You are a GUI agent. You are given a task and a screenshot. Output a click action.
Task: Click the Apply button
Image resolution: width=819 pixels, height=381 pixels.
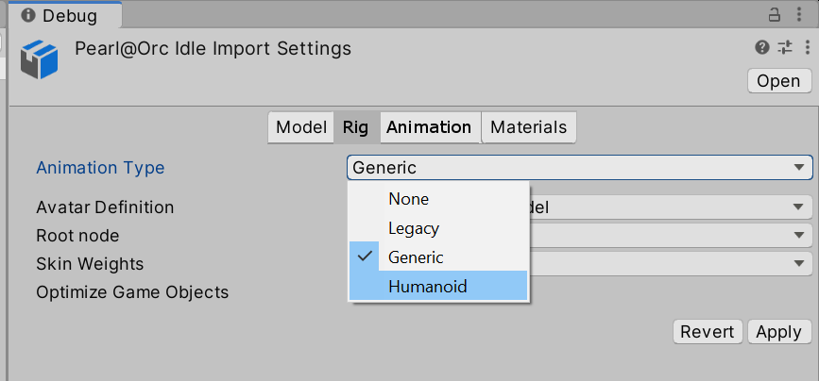778,331
